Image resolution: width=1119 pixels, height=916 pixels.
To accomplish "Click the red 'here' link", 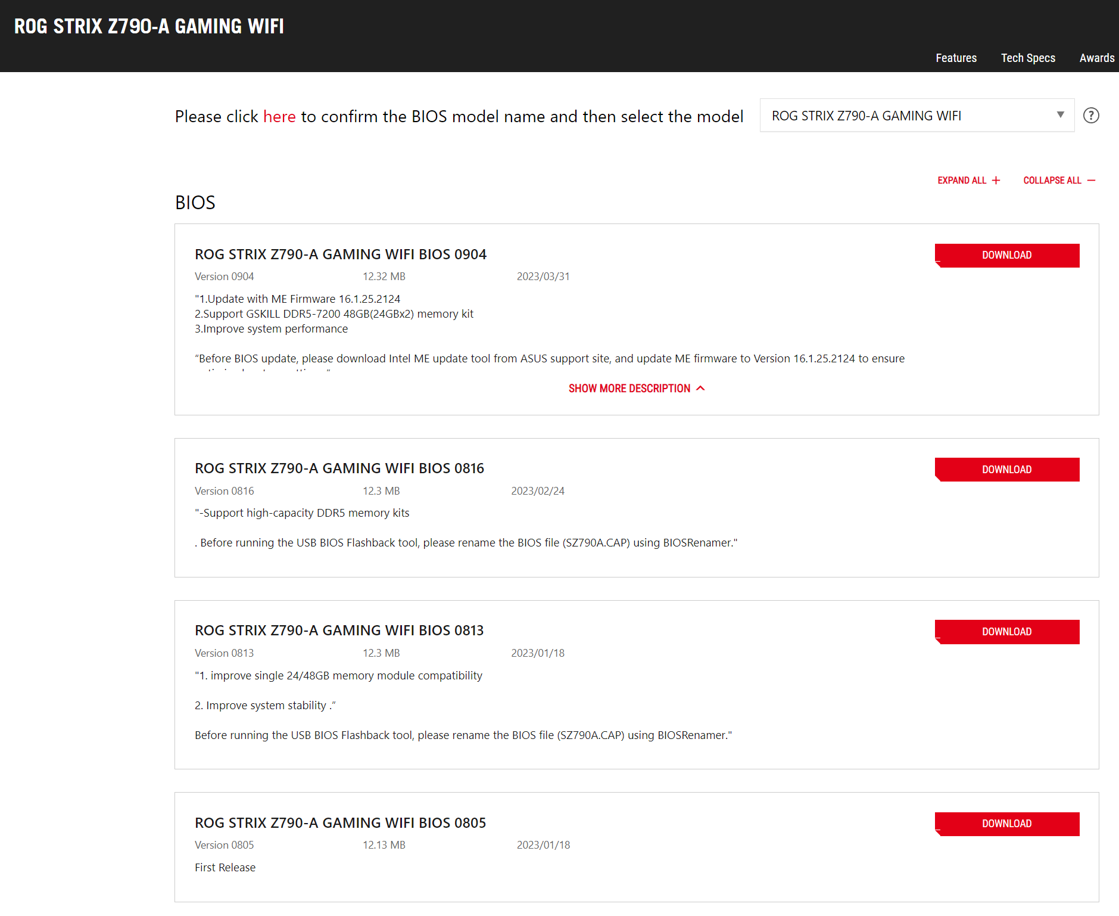I will coord(279,117).
